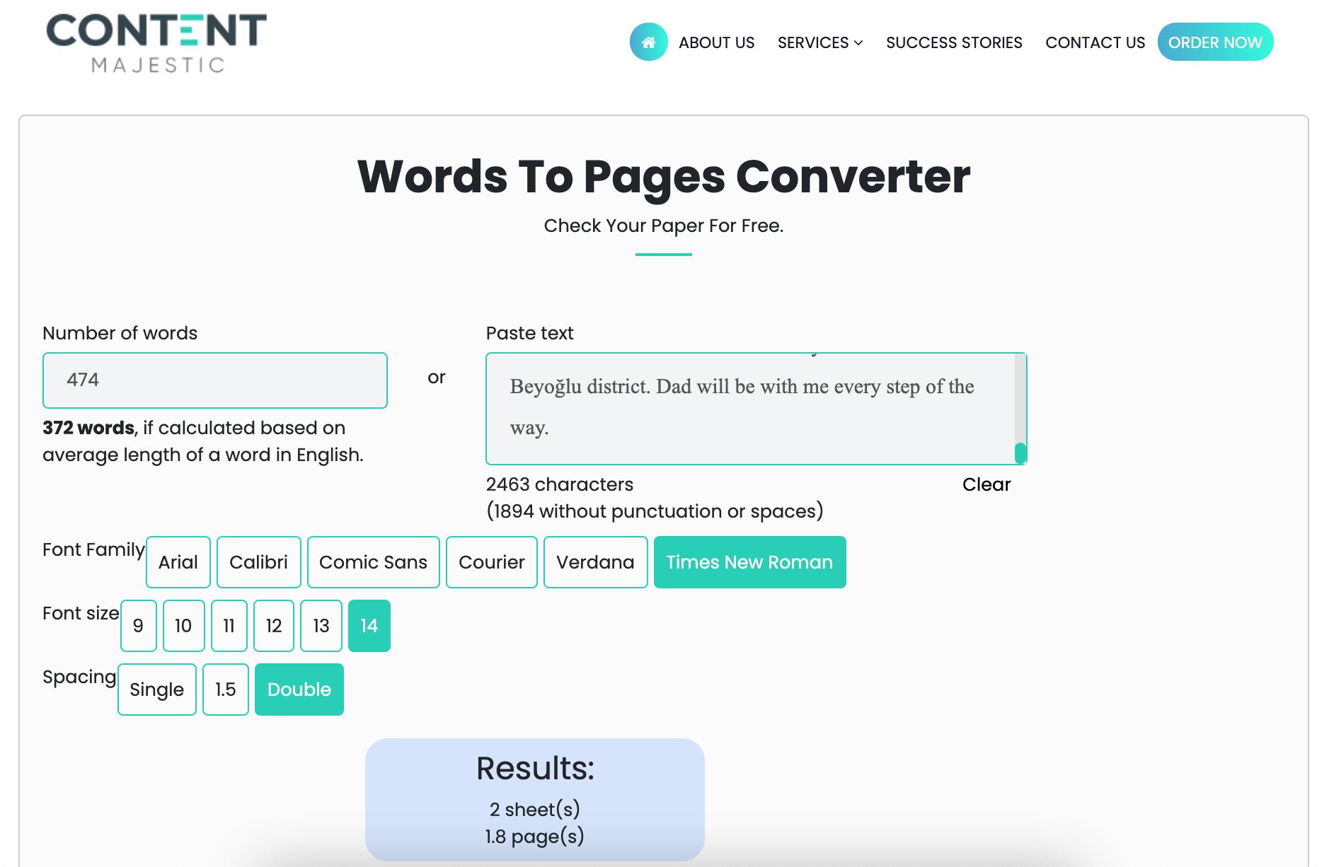Select the Arial font family
1329x867 pixels.
[x=178, y=562]
